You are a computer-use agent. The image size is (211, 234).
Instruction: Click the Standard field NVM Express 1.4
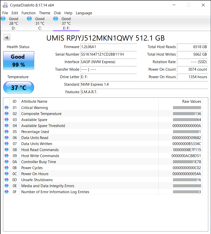point(144,84)
